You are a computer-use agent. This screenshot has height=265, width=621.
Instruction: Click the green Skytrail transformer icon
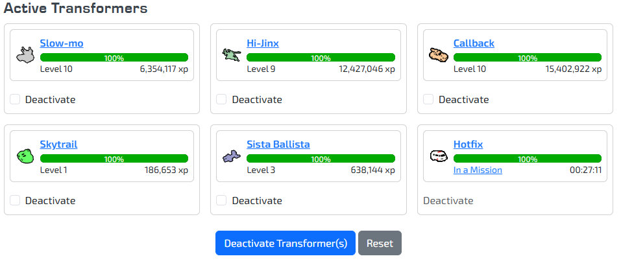pyautogui.click(x=25, y=156)
